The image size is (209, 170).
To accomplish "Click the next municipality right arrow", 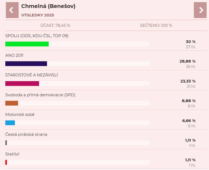I will pyautogui.click(x=200, y=10).
